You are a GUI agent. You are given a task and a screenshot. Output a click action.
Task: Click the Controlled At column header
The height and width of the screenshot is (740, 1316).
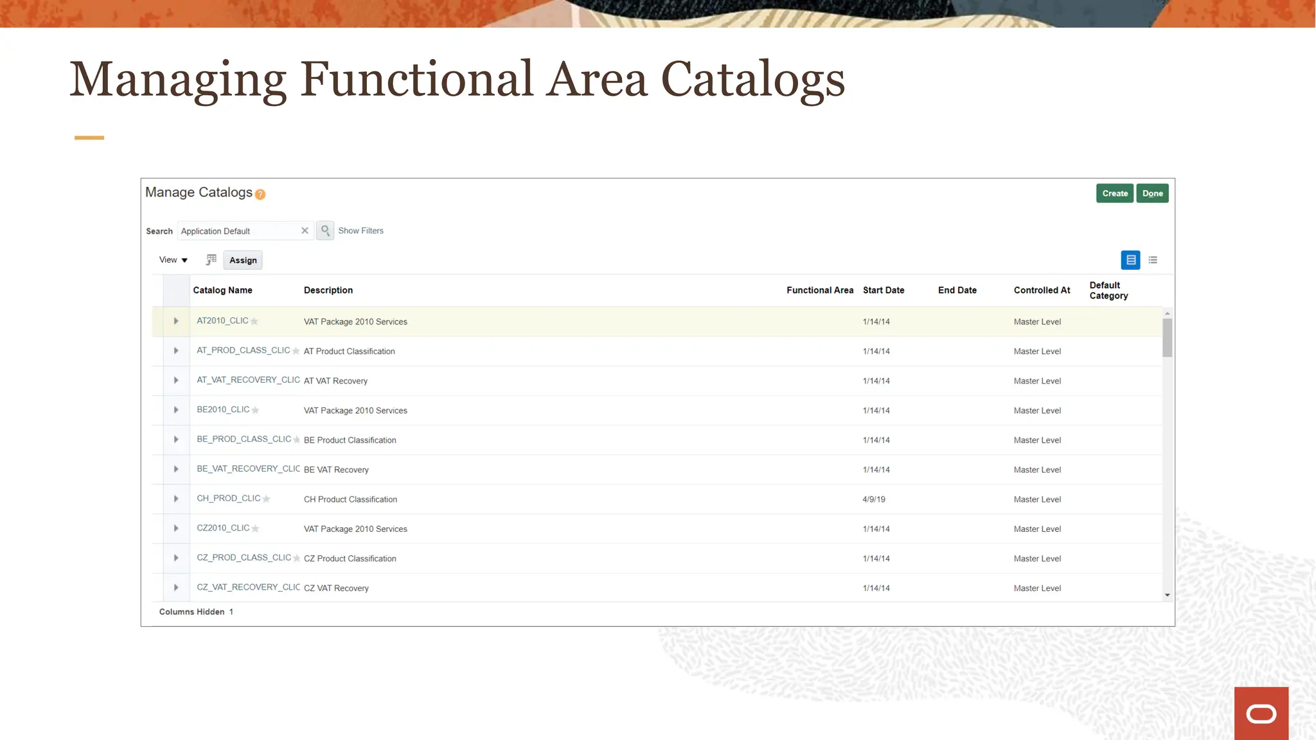click(1042, 290)
